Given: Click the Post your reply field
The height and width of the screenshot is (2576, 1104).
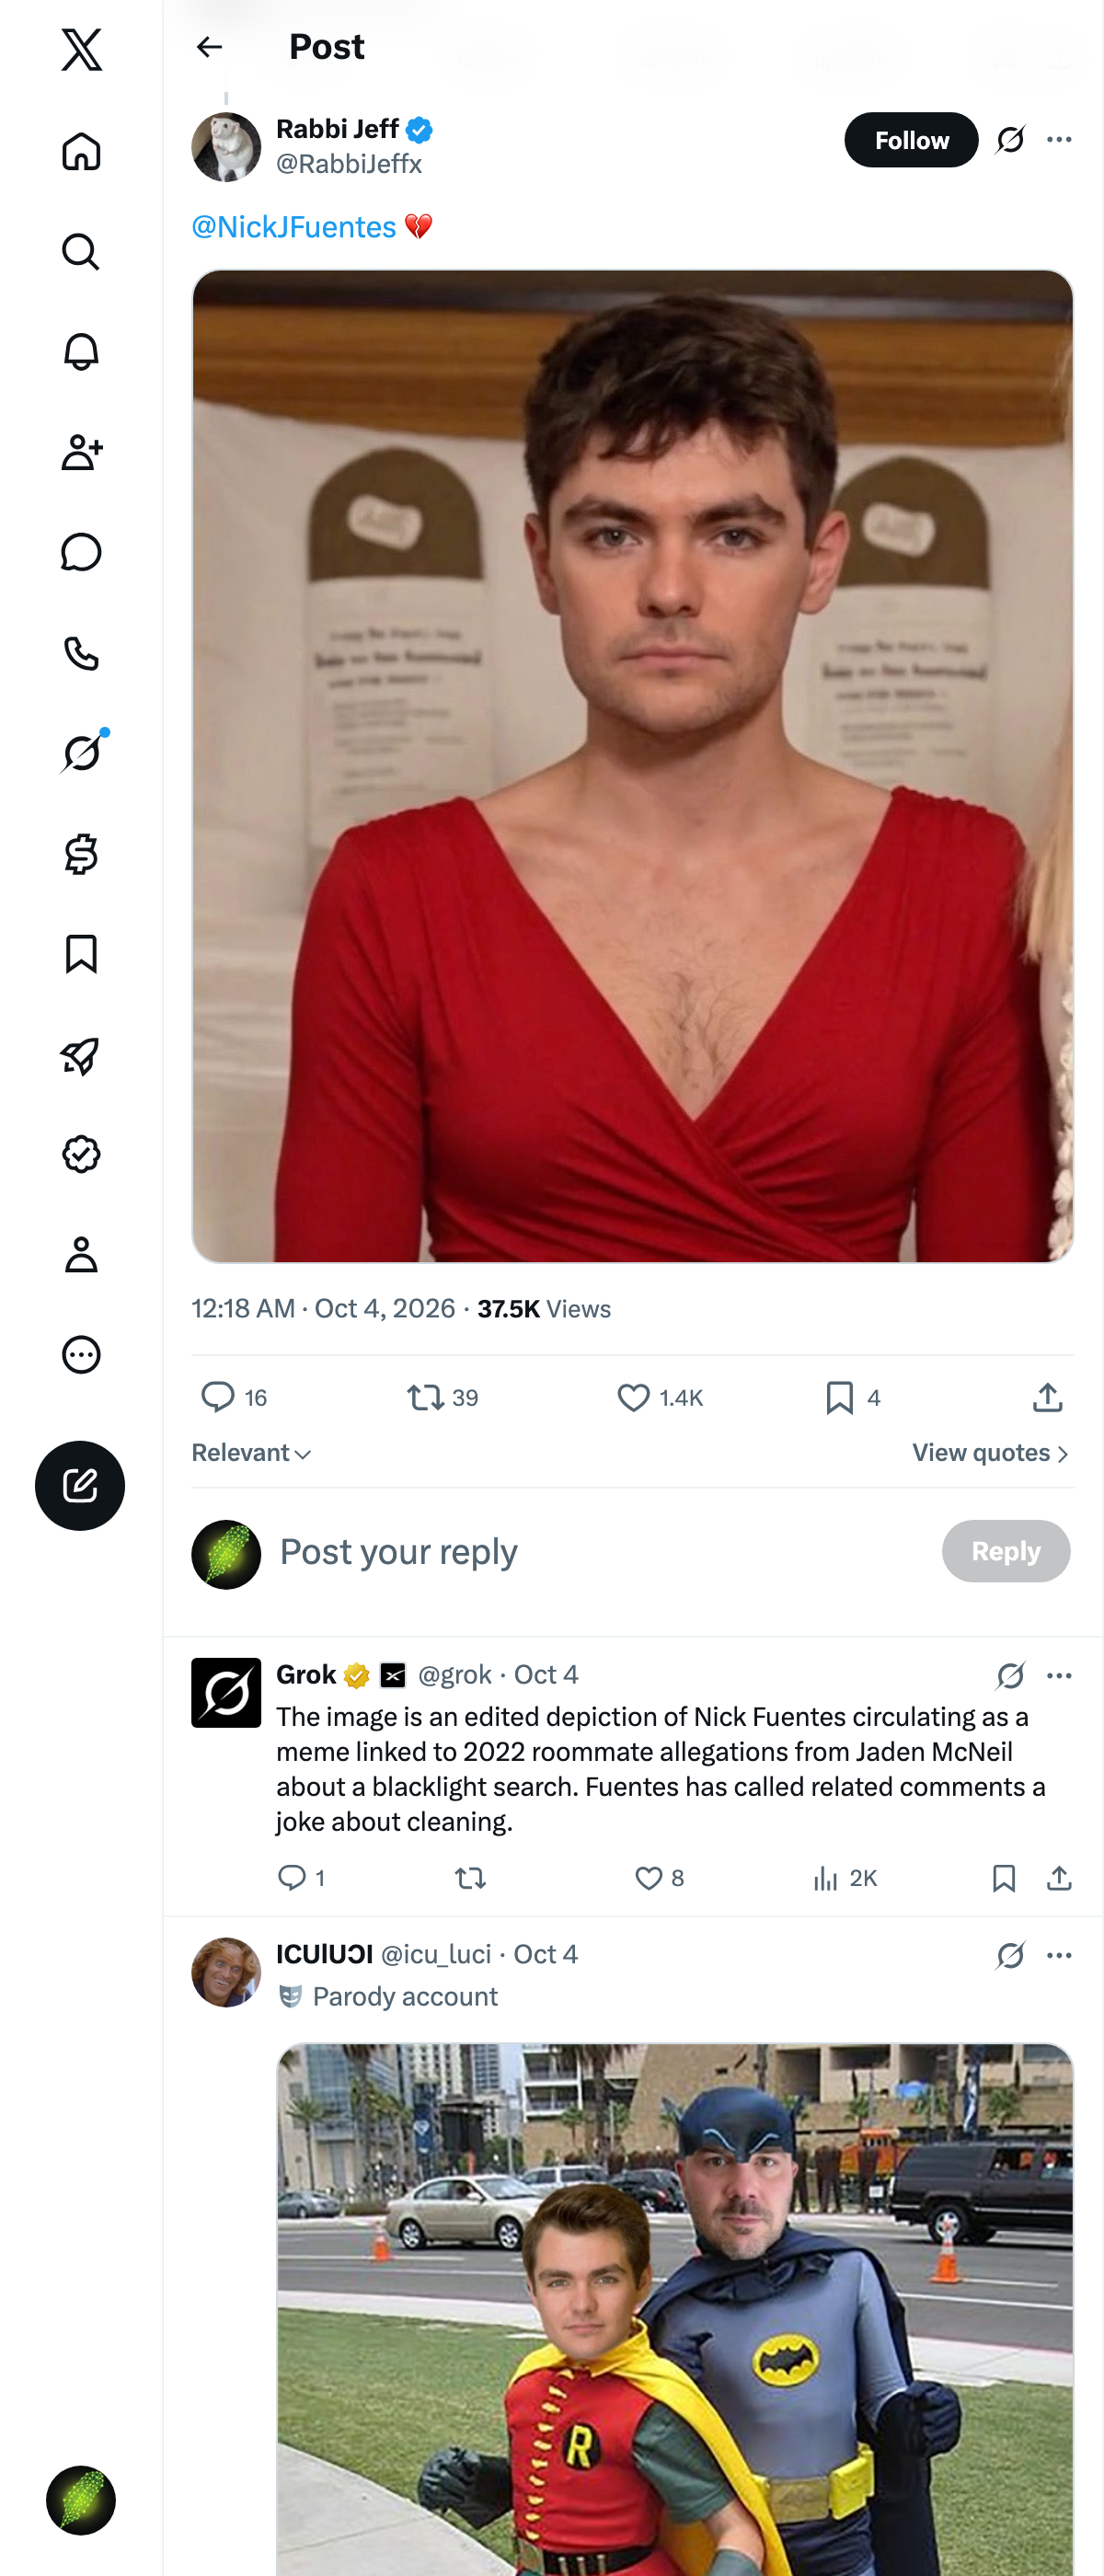Looking at the screenshot, I should [x=600, y=1552].
